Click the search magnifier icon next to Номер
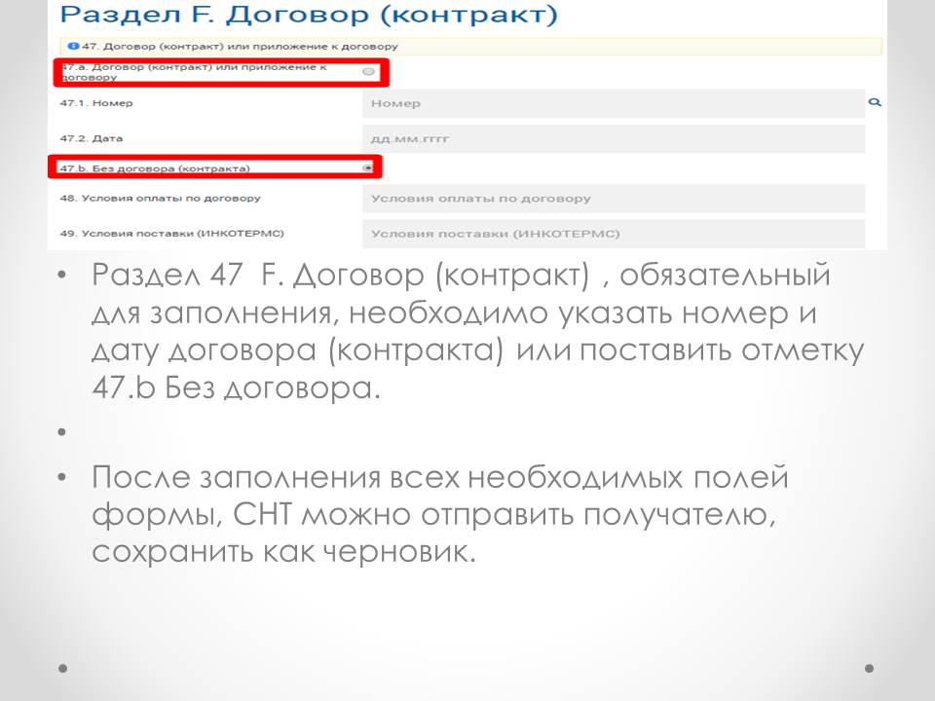Image resolution: width=935 pixels, height=701 pixels. point(874,101)
